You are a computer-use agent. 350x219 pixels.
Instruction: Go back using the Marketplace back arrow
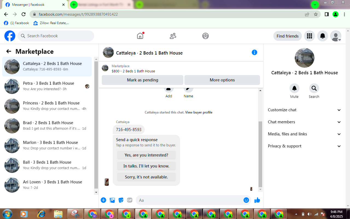[x=9, y=52]
